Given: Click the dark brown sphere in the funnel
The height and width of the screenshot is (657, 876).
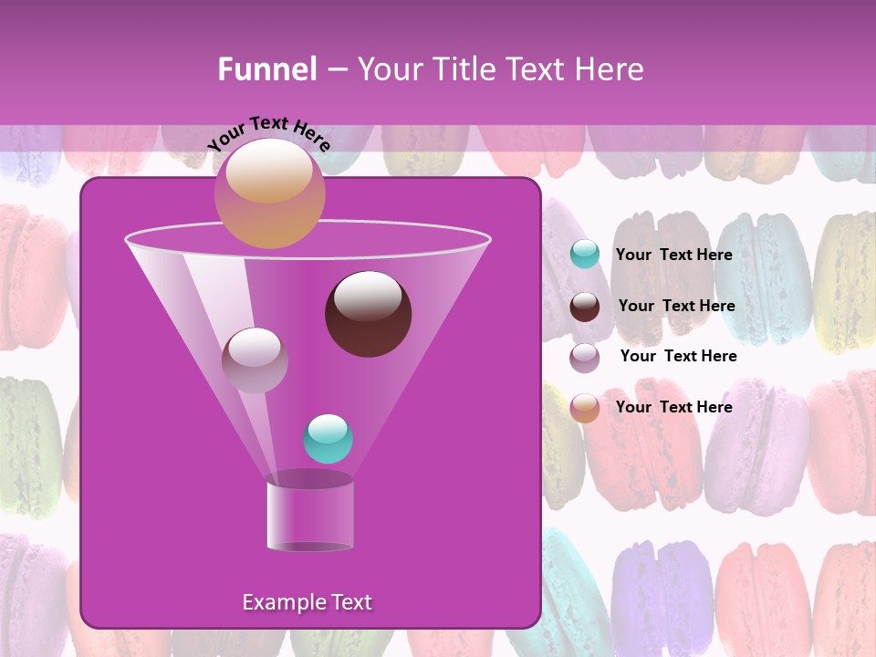Looking at the screenshot, I should (370, 315).
